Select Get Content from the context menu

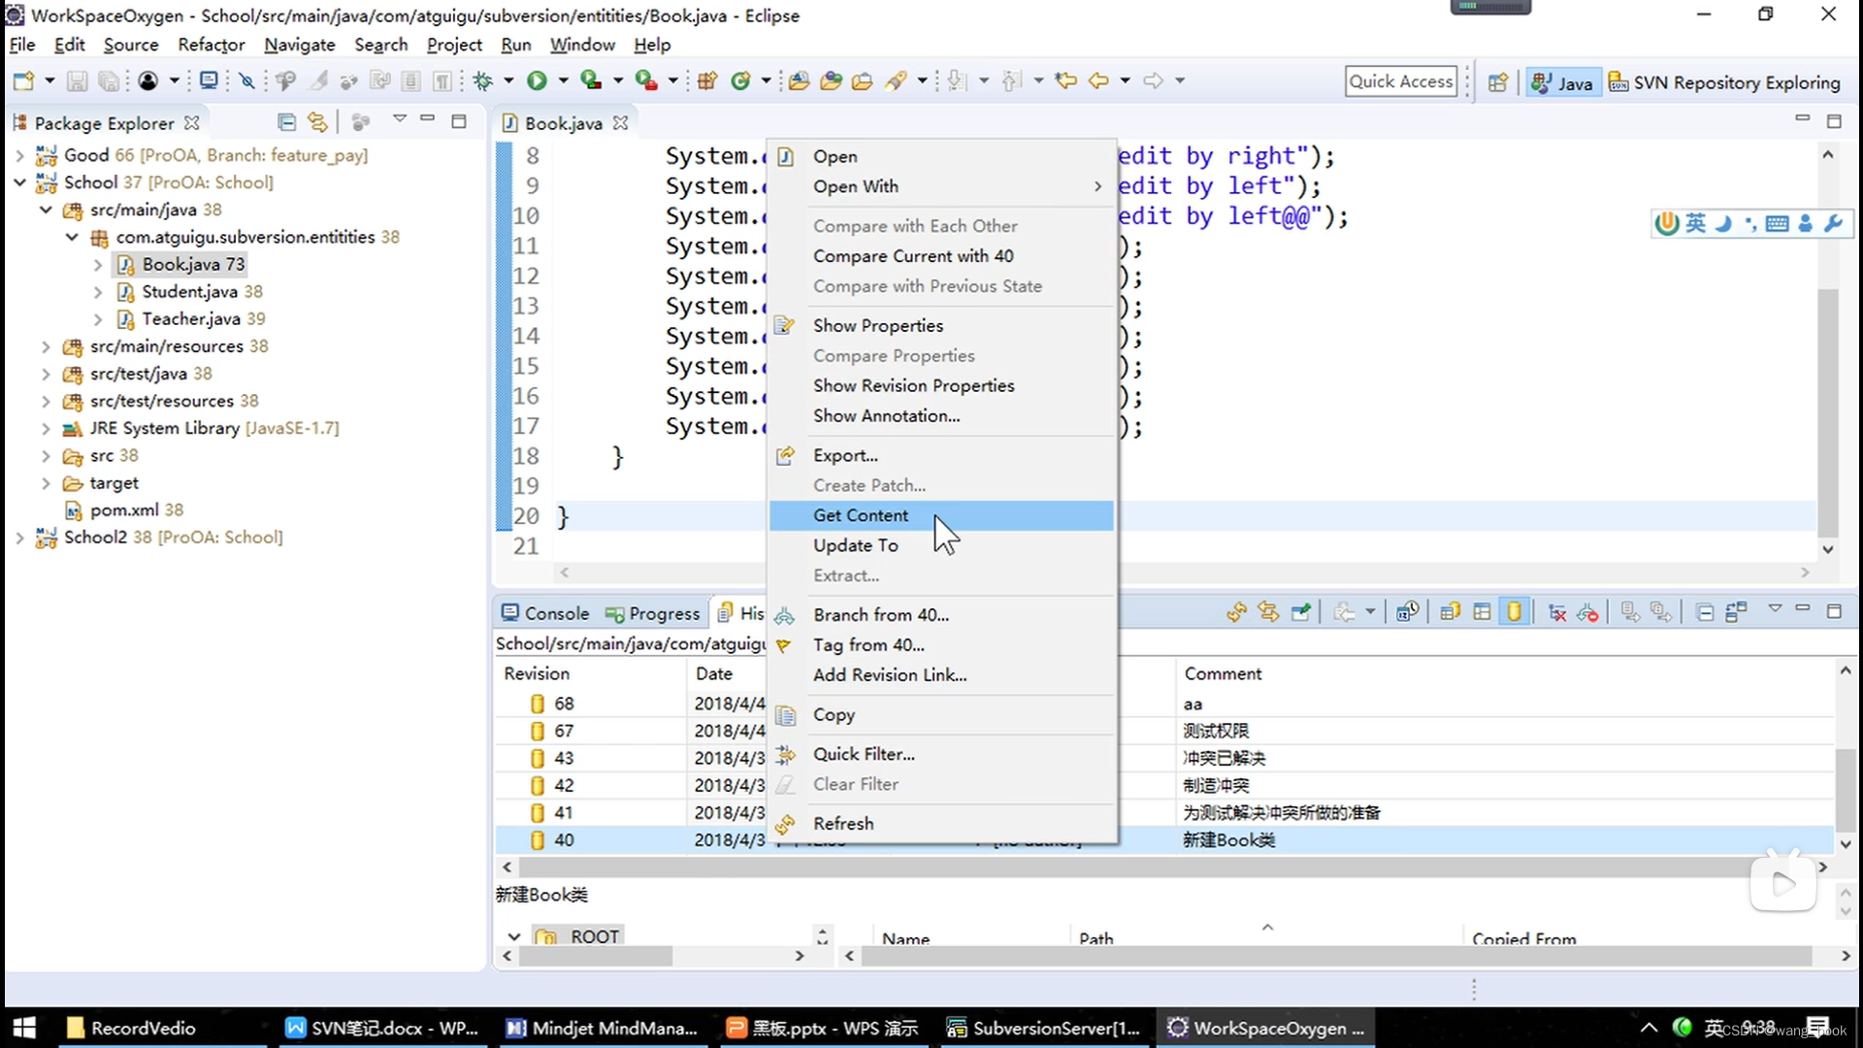click(x=941, y=515)
